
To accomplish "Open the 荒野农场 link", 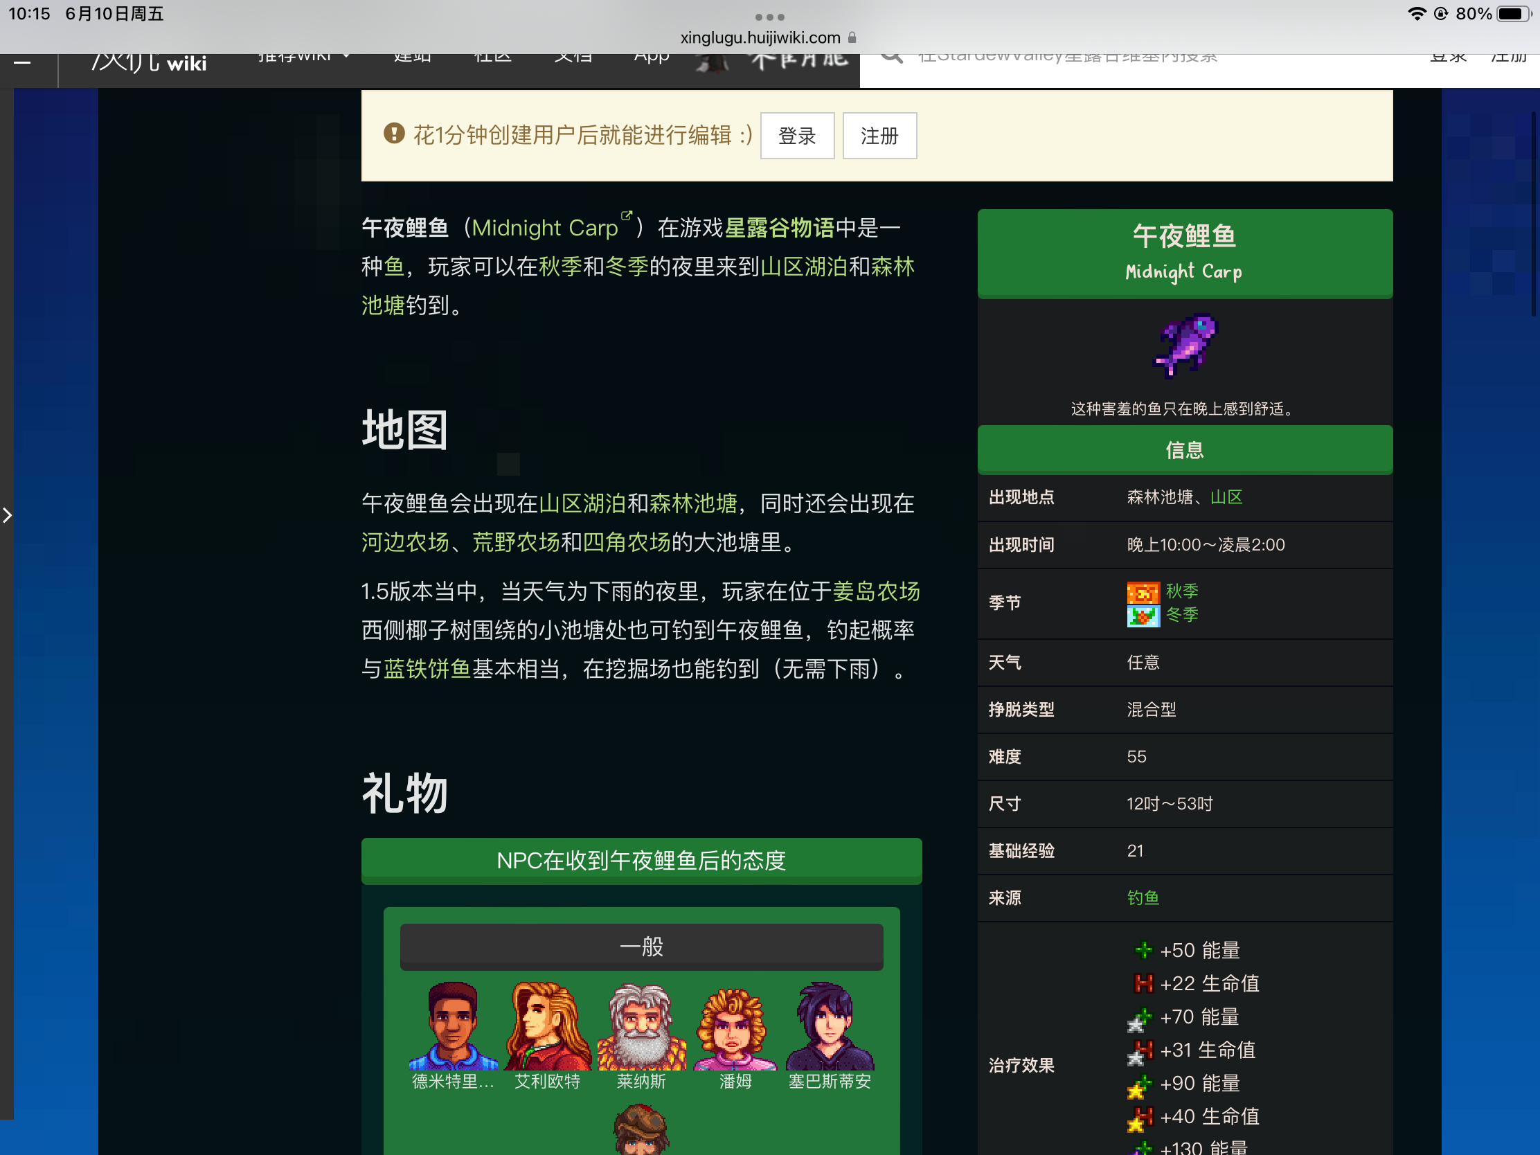I will 516,542.
